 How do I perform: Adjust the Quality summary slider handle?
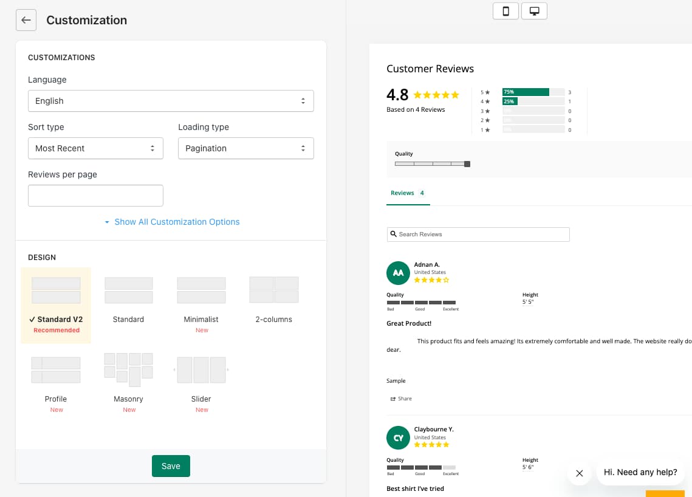pyautogui.click(x=467, y=164)
